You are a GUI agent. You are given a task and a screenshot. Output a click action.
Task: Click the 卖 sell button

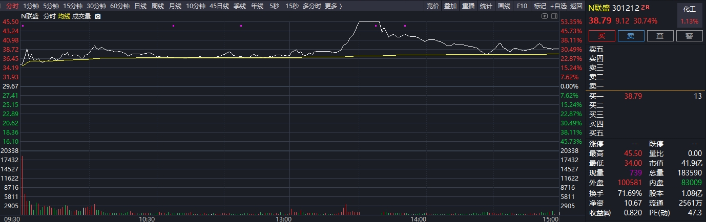631,36
